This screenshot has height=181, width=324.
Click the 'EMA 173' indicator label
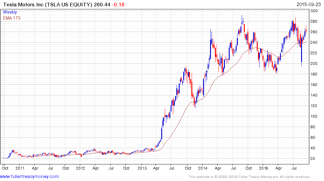tap(11, 18)
